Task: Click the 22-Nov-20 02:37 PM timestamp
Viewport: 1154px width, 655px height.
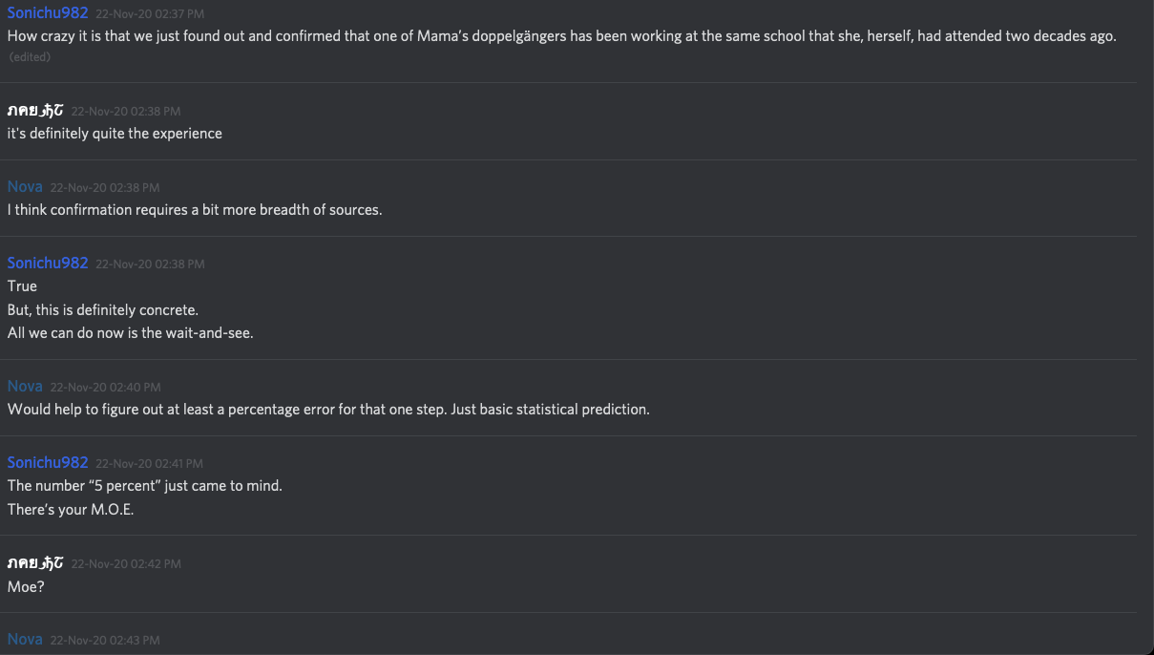Action: pyautogui.click(x=150, y=14)
